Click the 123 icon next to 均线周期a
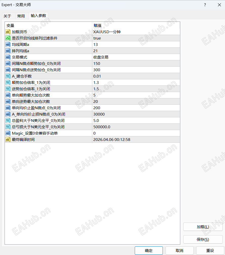 [8, 44]
